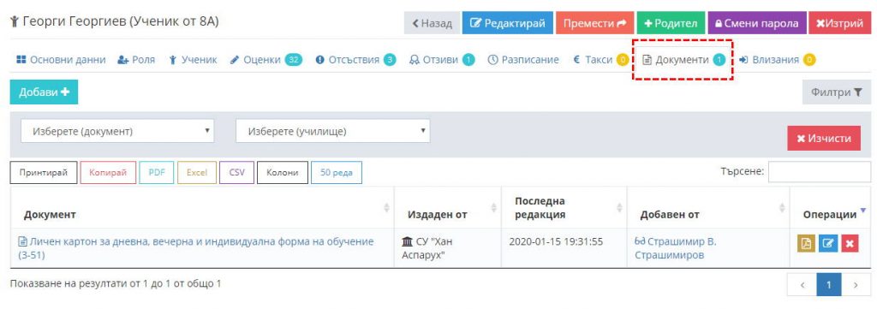Sort by Добавен от column arrows
The width and height of the screenshot is (877, 309).
[782, 208]
